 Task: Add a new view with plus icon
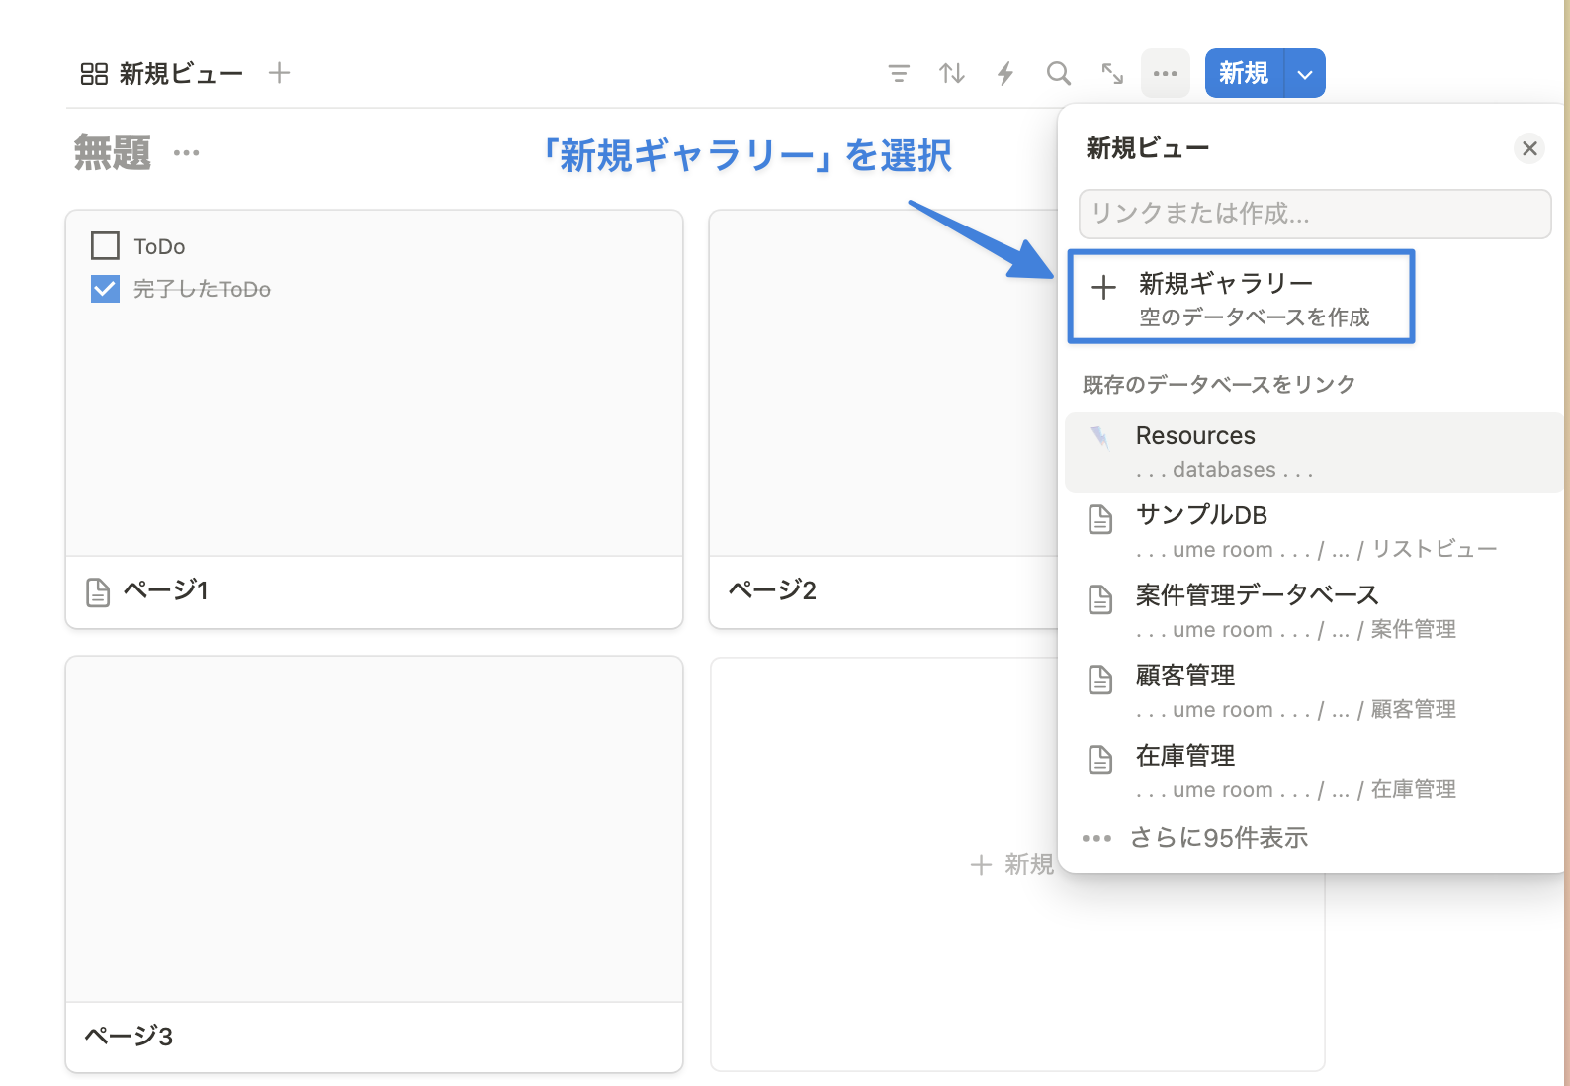point(280,73)
